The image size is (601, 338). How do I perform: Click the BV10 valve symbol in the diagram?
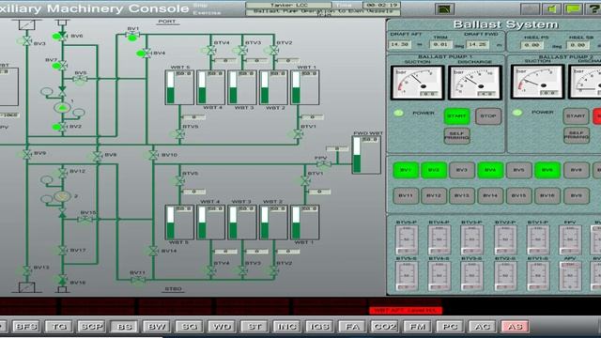pyautogui.click(x=153, y=155)
